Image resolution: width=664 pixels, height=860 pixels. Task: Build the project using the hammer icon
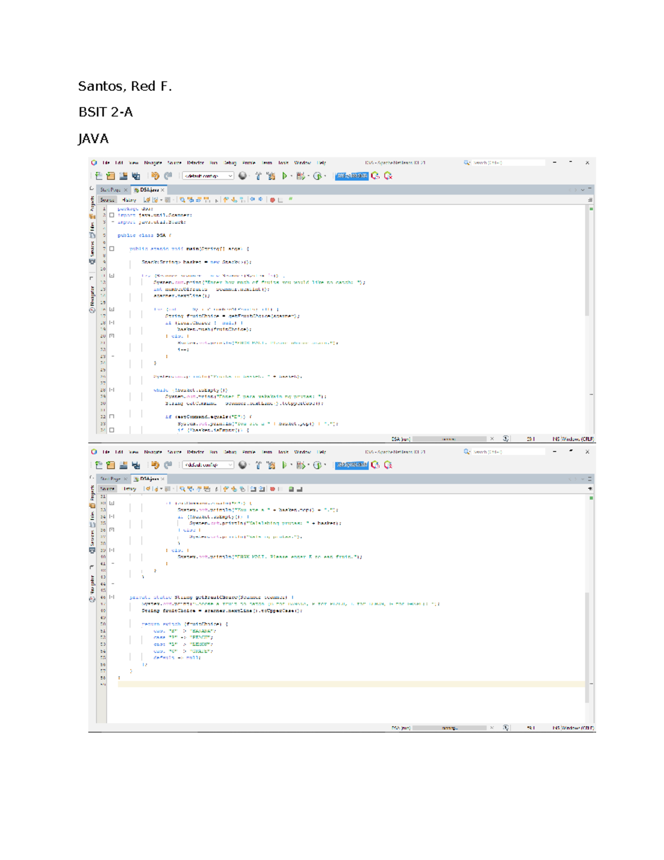tap(258, 176)
